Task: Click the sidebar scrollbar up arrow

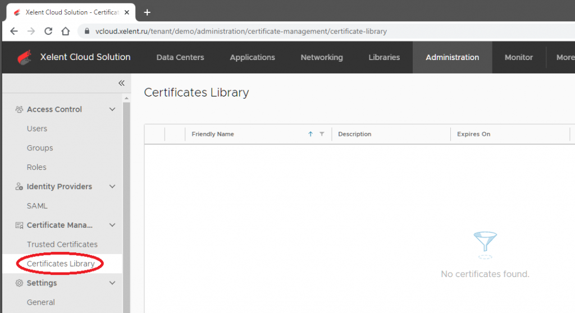Action: tap(126, 98)
